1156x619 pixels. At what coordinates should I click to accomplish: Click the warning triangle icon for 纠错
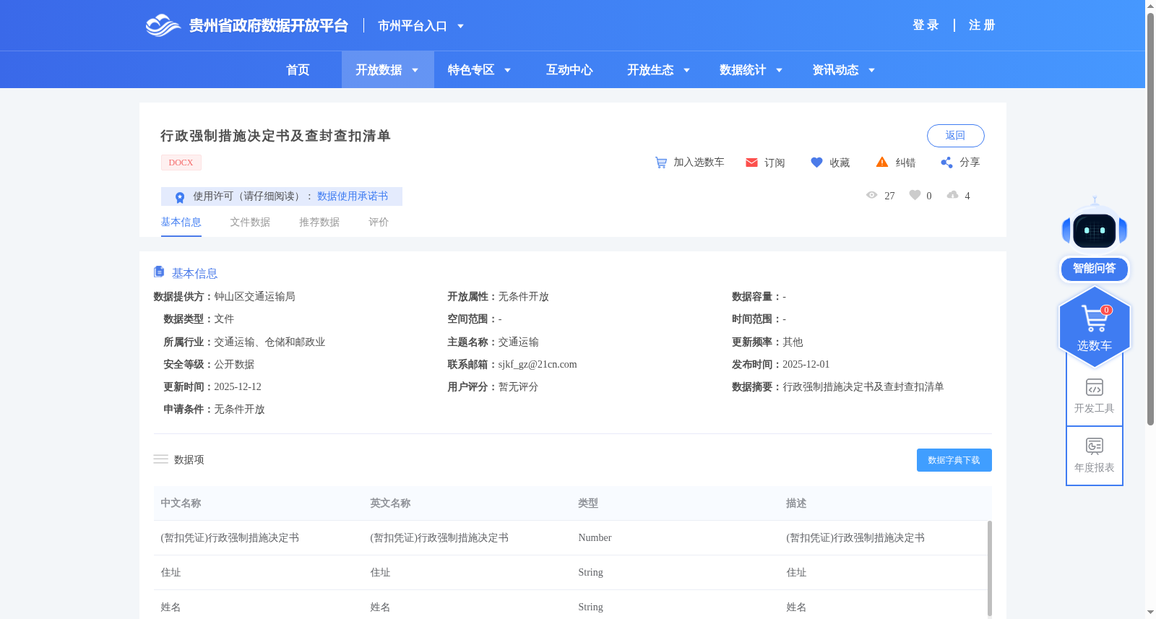[x=882, y=163]
